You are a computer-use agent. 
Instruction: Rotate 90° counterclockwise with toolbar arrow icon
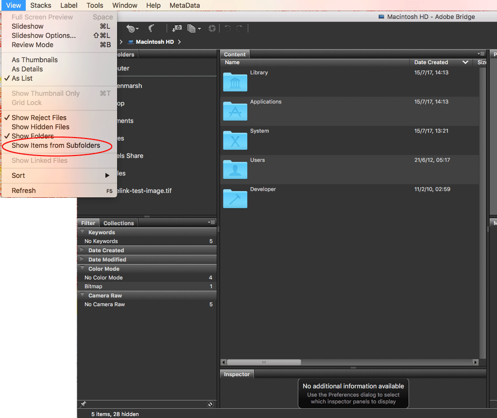(x=227, y=29)
